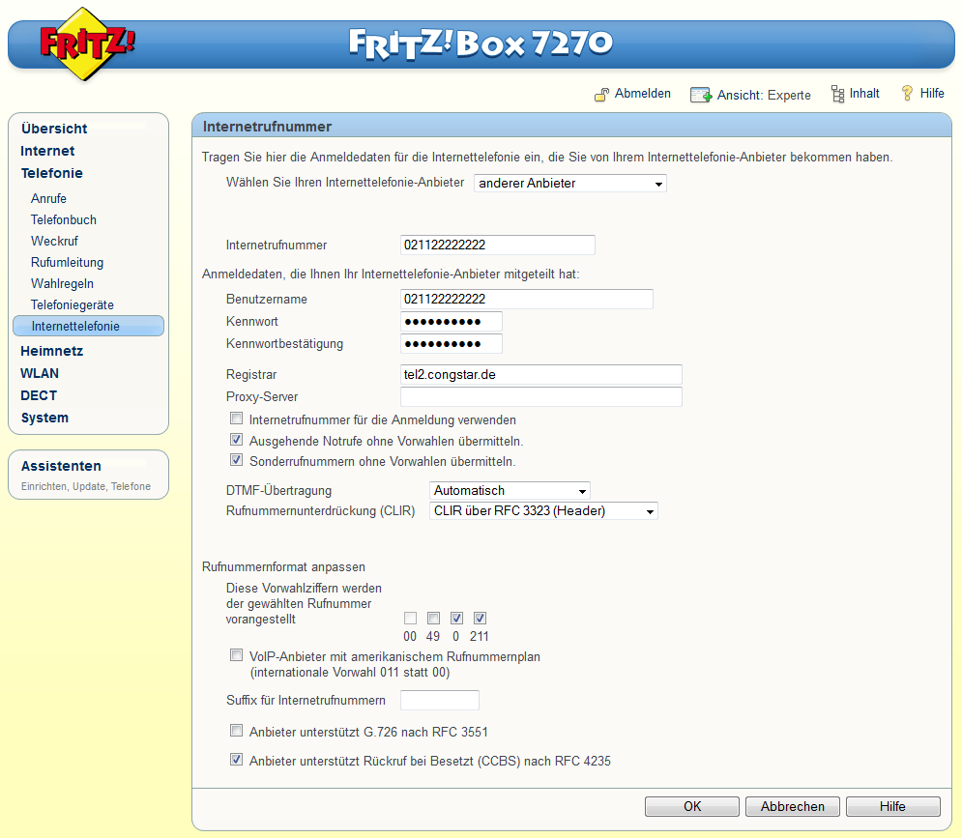The height and width of the screenshot is (838, 962).
Task: Toggle Rückruf bei Besetzt (CCBS) checkbox
Action: (236, 760)
